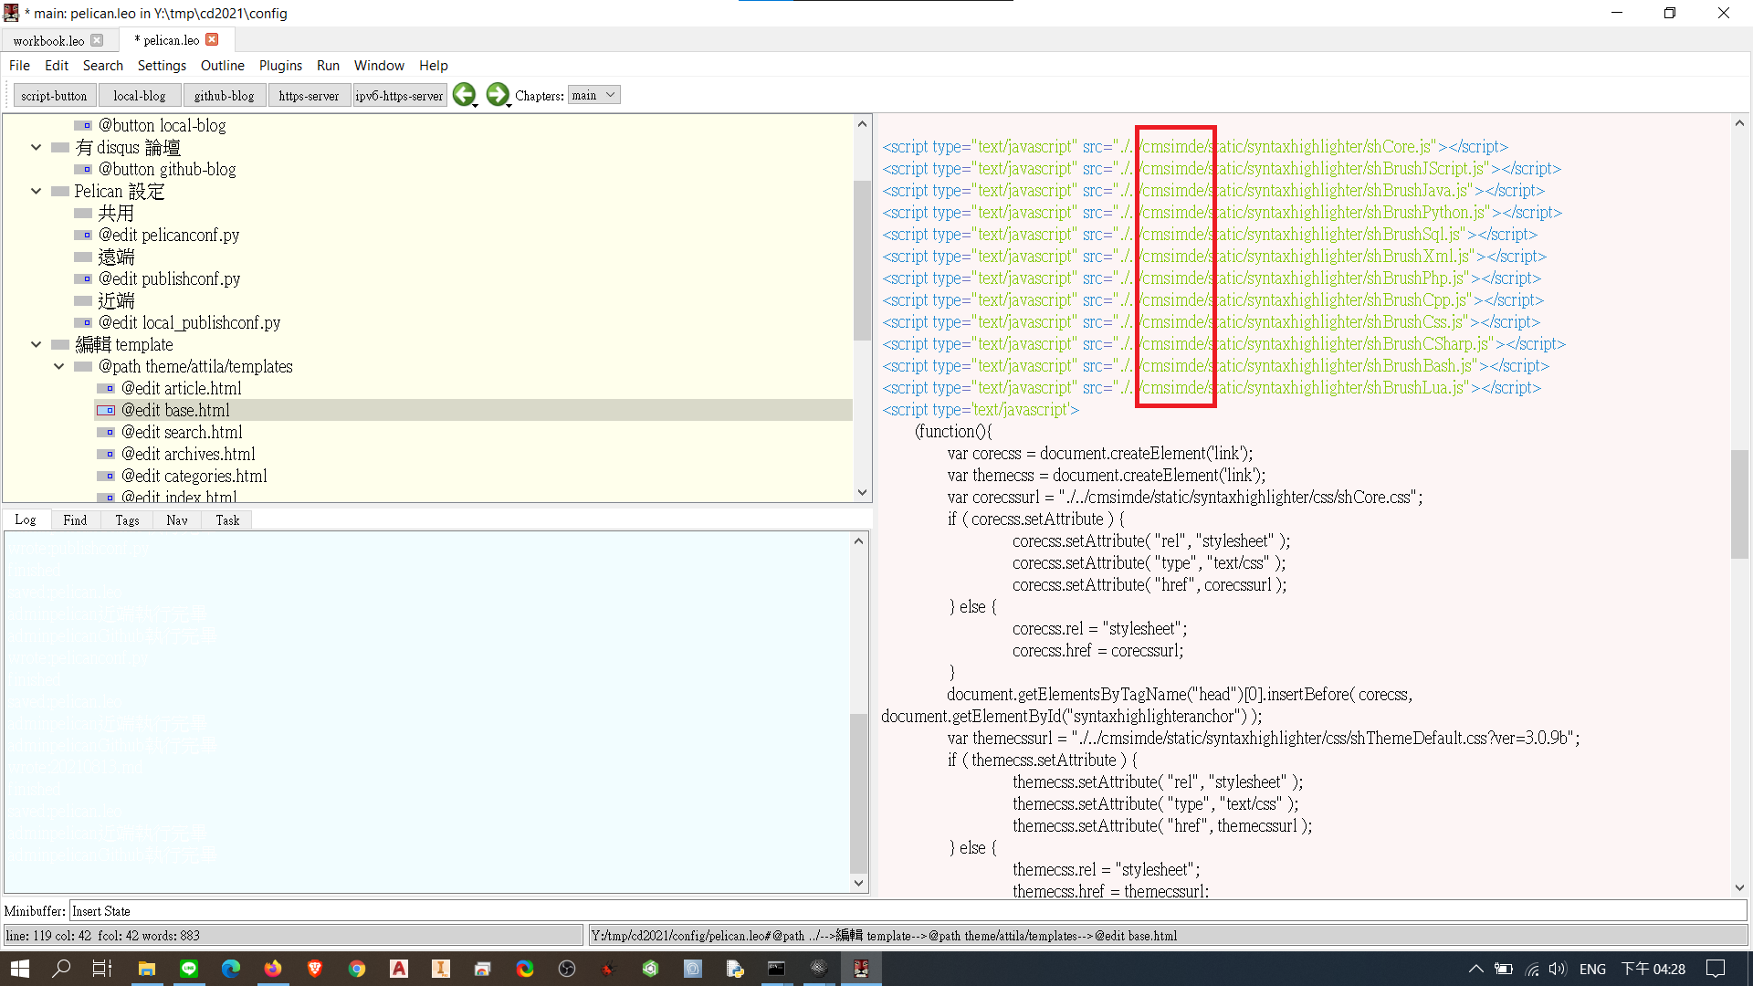Viewport: 1753px width, 986px height.
Task: Close the workbook.leo tab
Action: tap(97, 40)
